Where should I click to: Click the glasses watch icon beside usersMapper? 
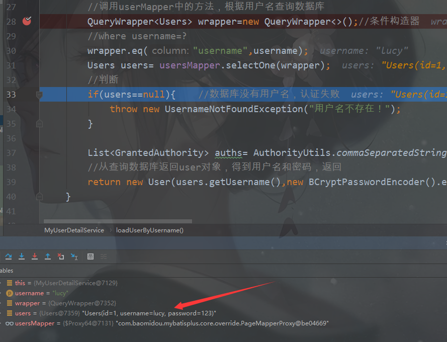(x=10, y=323)
